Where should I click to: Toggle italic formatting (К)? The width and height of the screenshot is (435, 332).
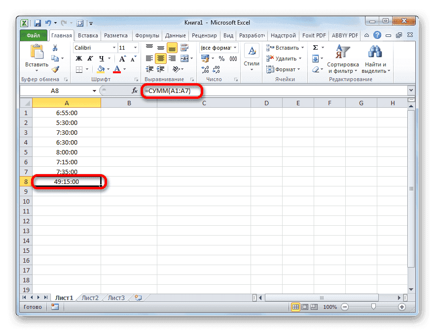pos(90,58)
